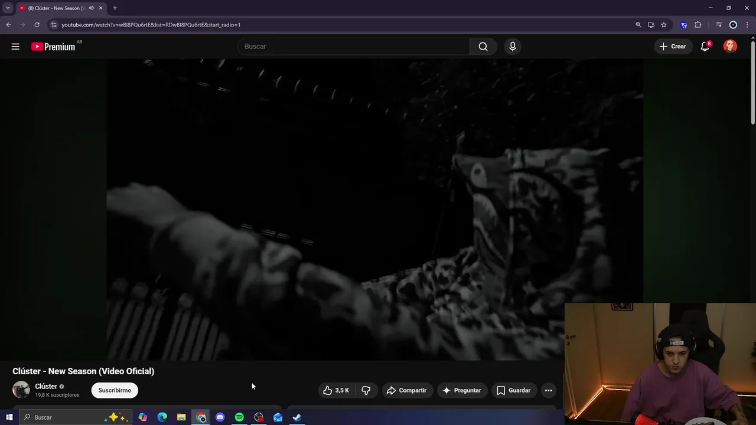
Task: Dislike the video with thumbs down
Action: 366,390
